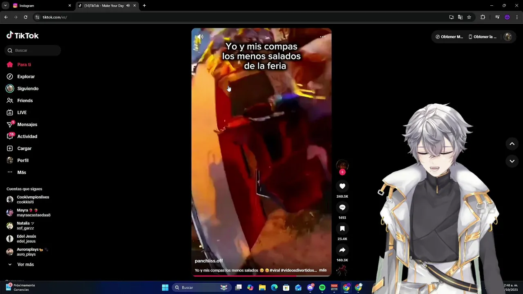The width and height of the screenshot is (523, 294).
Task: Install app icon in address bar
Action: tap(451, 17)
